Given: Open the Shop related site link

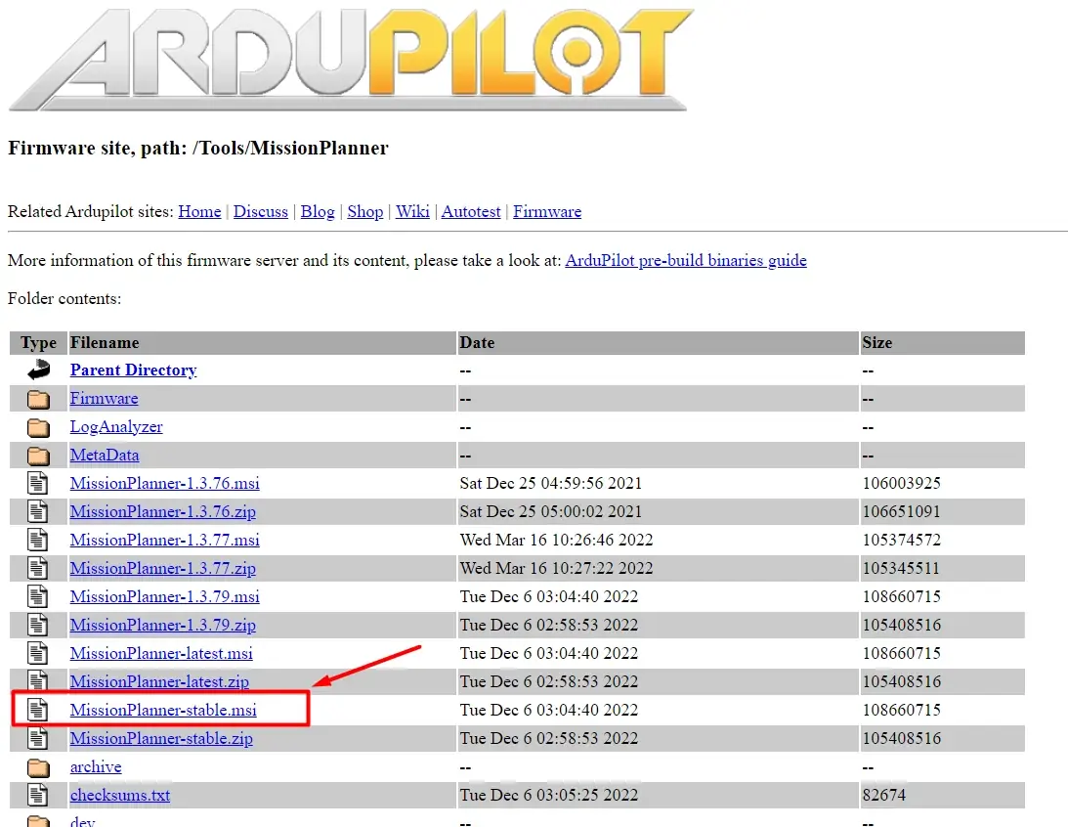Looking at the screenshot, I should click(x=365, y=211).
